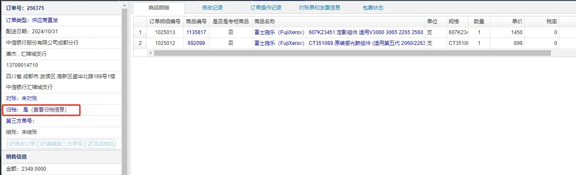Click the 税率 column header
Viewport: 576px width, 175px height.
click(541, 21)
